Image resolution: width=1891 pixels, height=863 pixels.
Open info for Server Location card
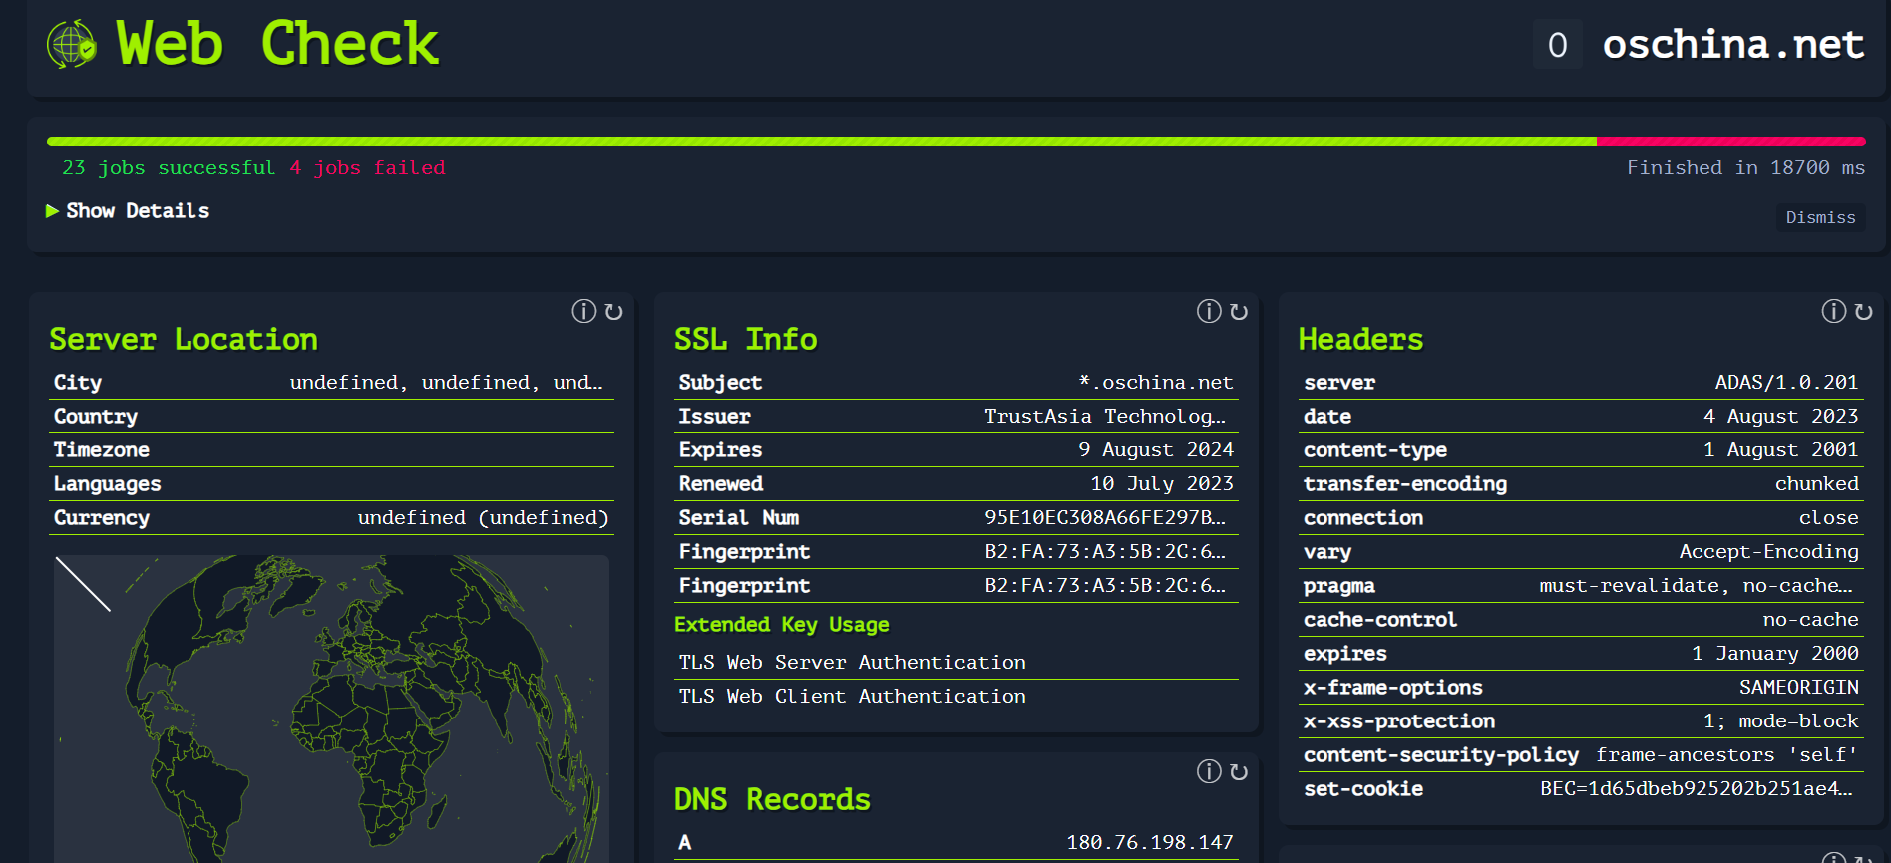click(x=583, y=311)
